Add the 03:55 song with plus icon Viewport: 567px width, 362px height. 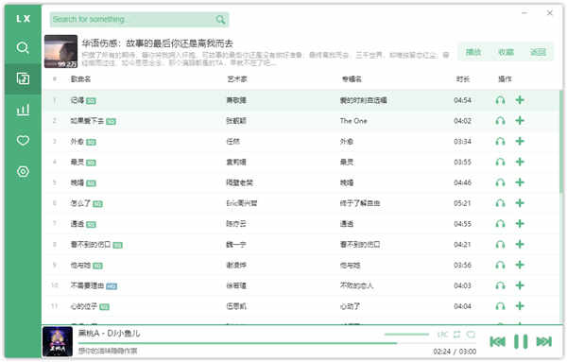pos(520,162)
